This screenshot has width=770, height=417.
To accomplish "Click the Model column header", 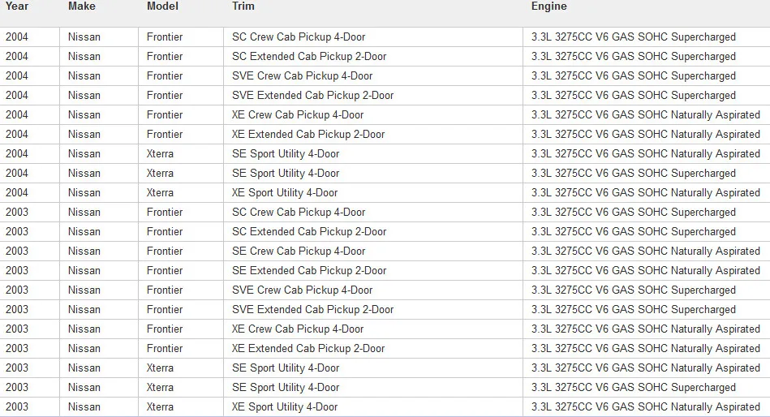I will click(x=162, y=6).
